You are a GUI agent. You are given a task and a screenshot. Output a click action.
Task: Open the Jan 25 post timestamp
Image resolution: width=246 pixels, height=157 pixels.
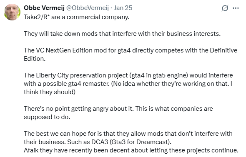123,8
